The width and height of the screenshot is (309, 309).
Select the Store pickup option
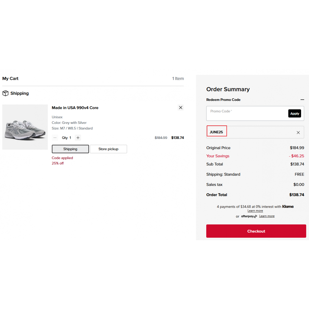tap(108, 149)
